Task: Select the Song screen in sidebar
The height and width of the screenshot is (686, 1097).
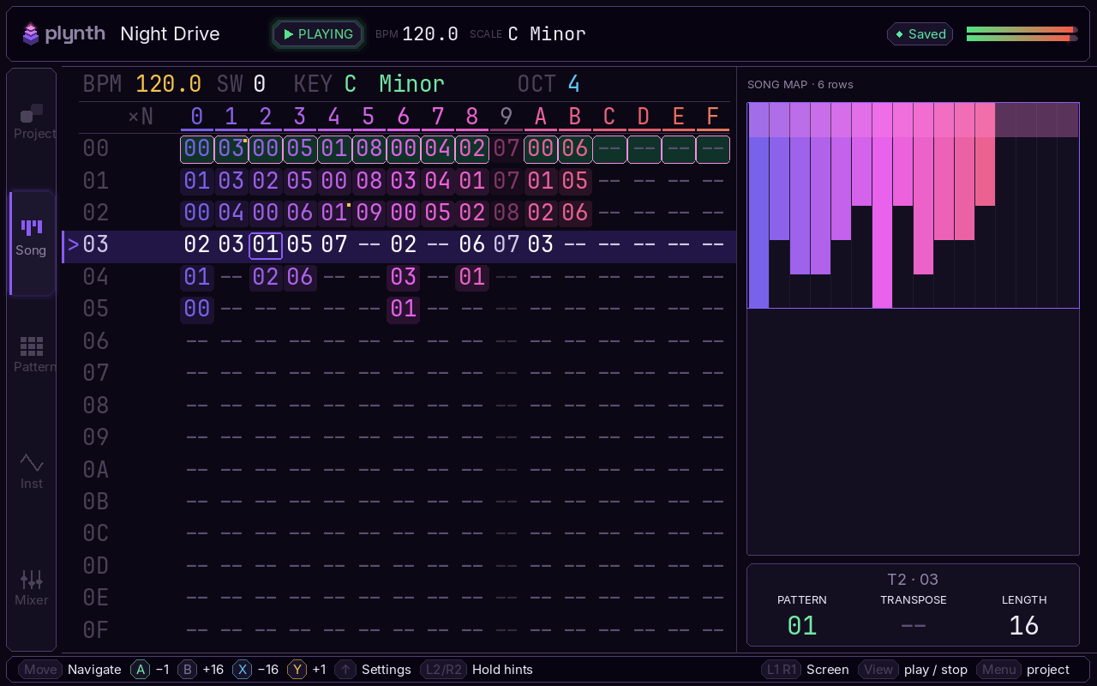Action: (x=33, y=243)
